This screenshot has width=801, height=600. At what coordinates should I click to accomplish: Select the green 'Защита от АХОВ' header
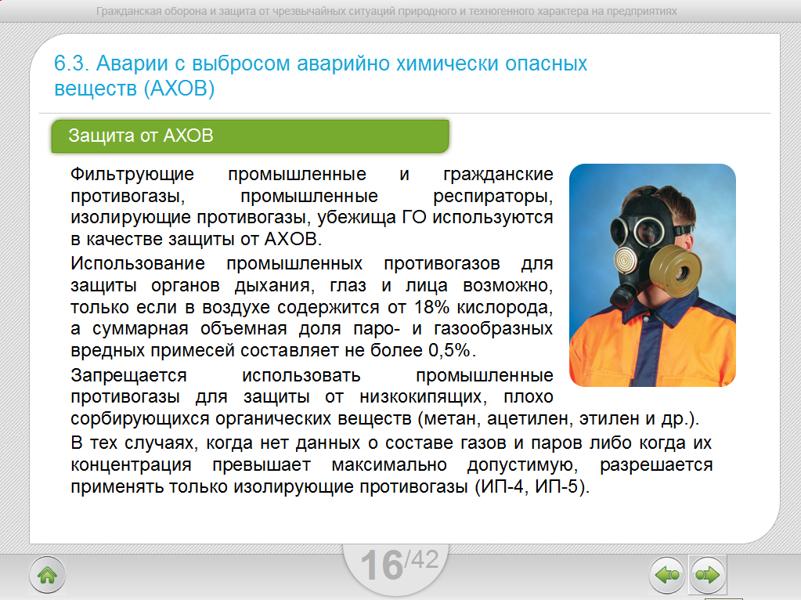pyautogui.click(x=250, y=136)
